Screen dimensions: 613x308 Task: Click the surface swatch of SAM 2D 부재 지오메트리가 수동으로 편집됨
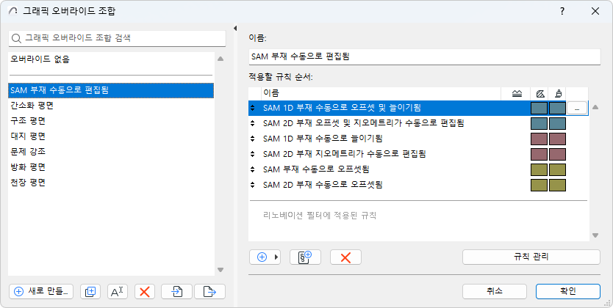(x=557, y=154)
